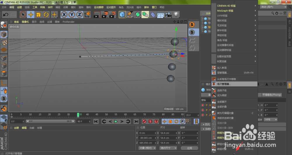The width and height of the screenshot is (292, 155).
Task: Play the animation forward
Action: tap(116, 121)
